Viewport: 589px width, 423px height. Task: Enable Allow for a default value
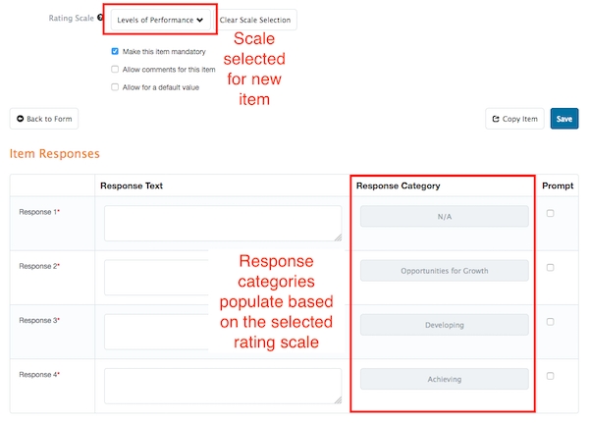click(116, 86)
